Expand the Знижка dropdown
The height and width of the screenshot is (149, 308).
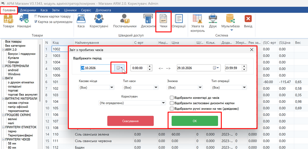[200, 87]
